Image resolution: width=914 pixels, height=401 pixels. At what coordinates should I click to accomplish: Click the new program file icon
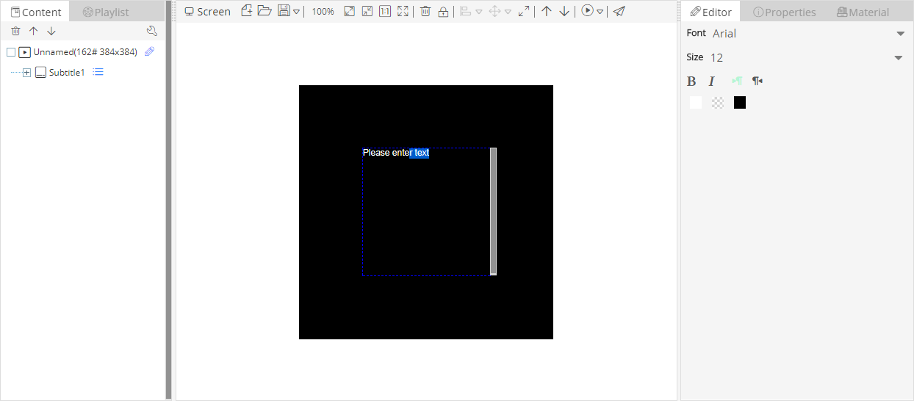coord(247,11)
